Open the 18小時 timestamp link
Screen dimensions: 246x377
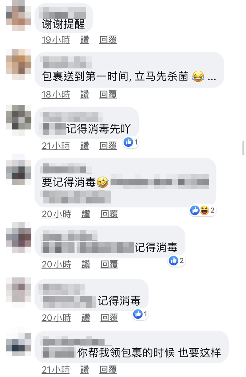[x=56, y=95]
